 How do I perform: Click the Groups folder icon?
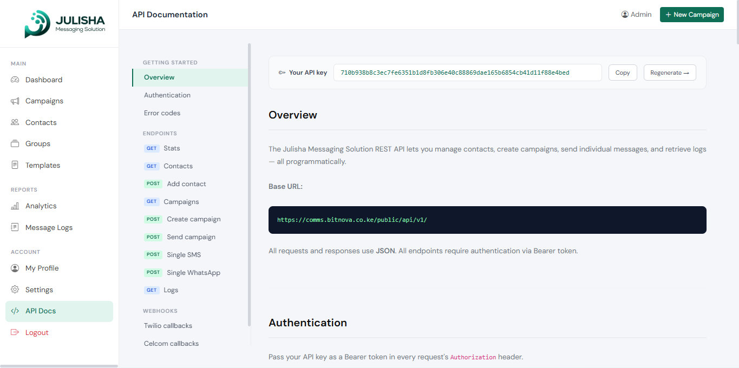coord(15,144)
